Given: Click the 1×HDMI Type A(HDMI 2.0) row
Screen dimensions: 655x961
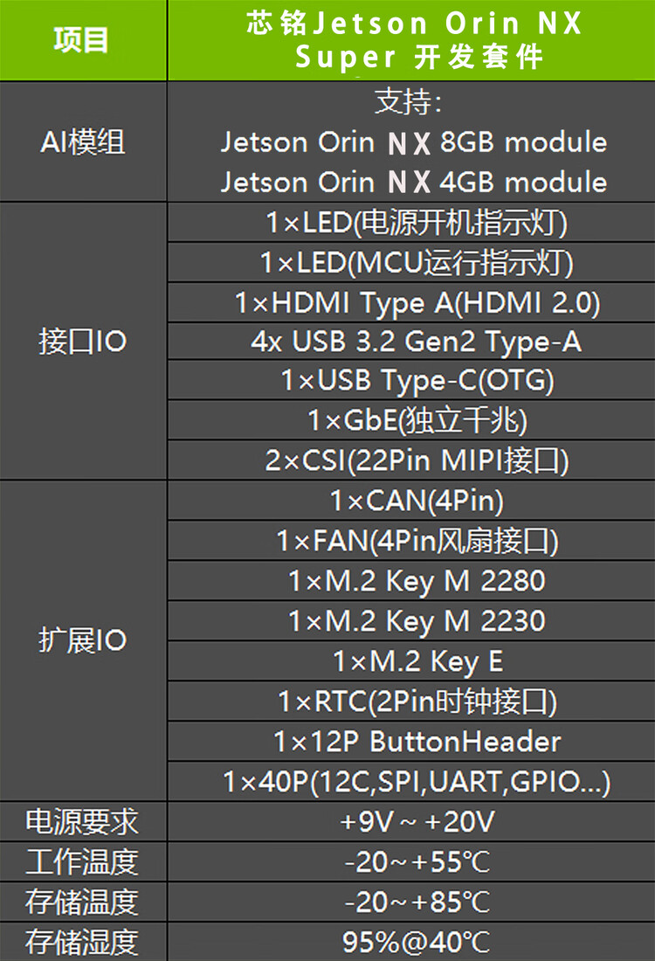Looking at the screenshot, I should tap(411, 302).
